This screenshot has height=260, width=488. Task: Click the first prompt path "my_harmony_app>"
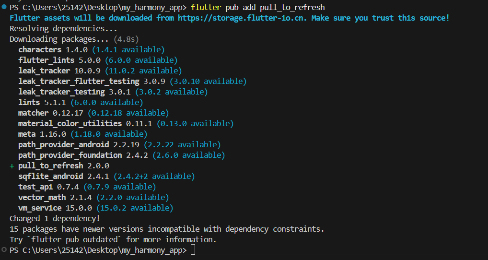[x=154, y=7]
